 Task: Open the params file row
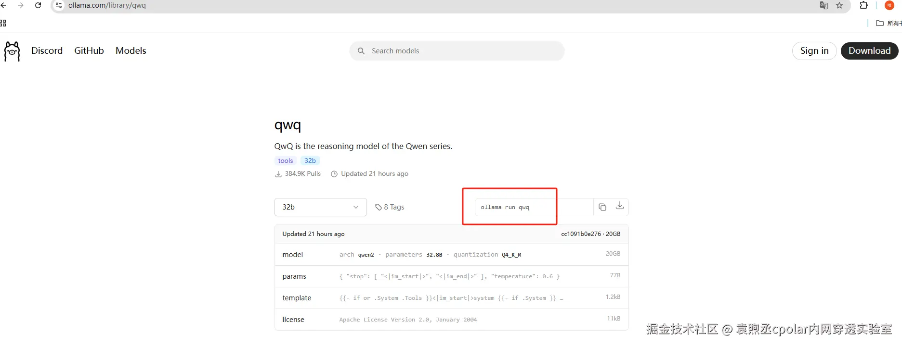(451, 276)
